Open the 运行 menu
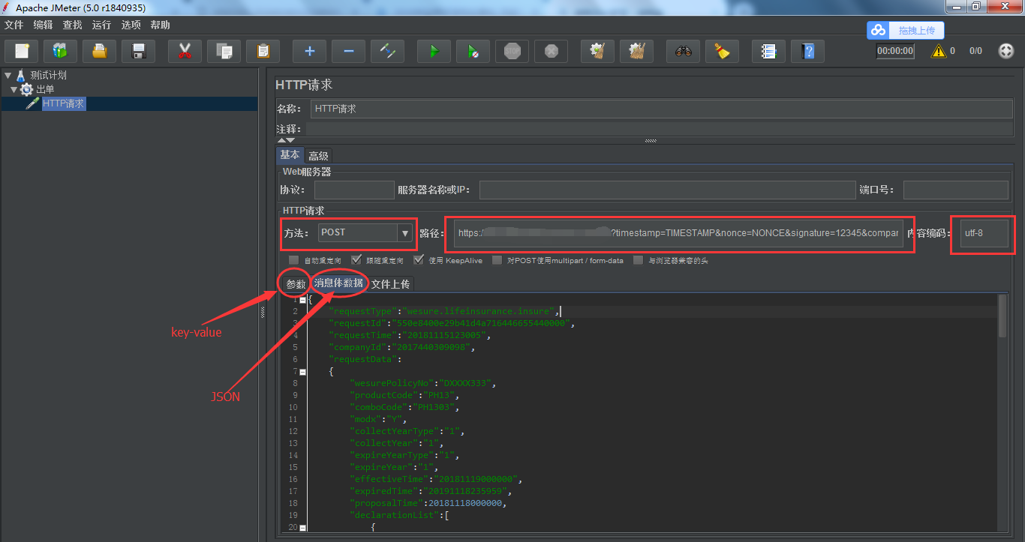This screenshot has height=542, width=1025. click(x=102, y=25)
